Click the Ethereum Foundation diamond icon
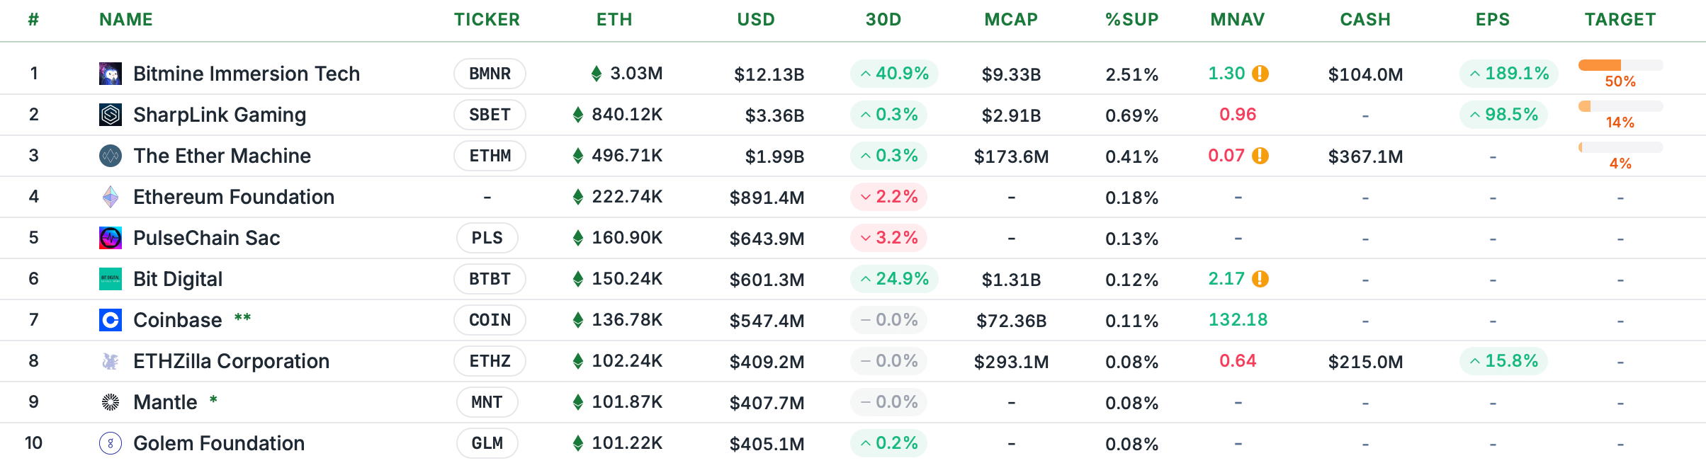1706x463 pixels. (111, 197)
